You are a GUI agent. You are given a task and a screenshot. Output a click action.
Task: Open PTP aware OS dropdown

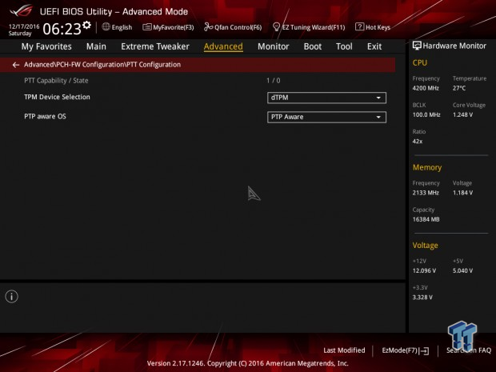(326, 117)
